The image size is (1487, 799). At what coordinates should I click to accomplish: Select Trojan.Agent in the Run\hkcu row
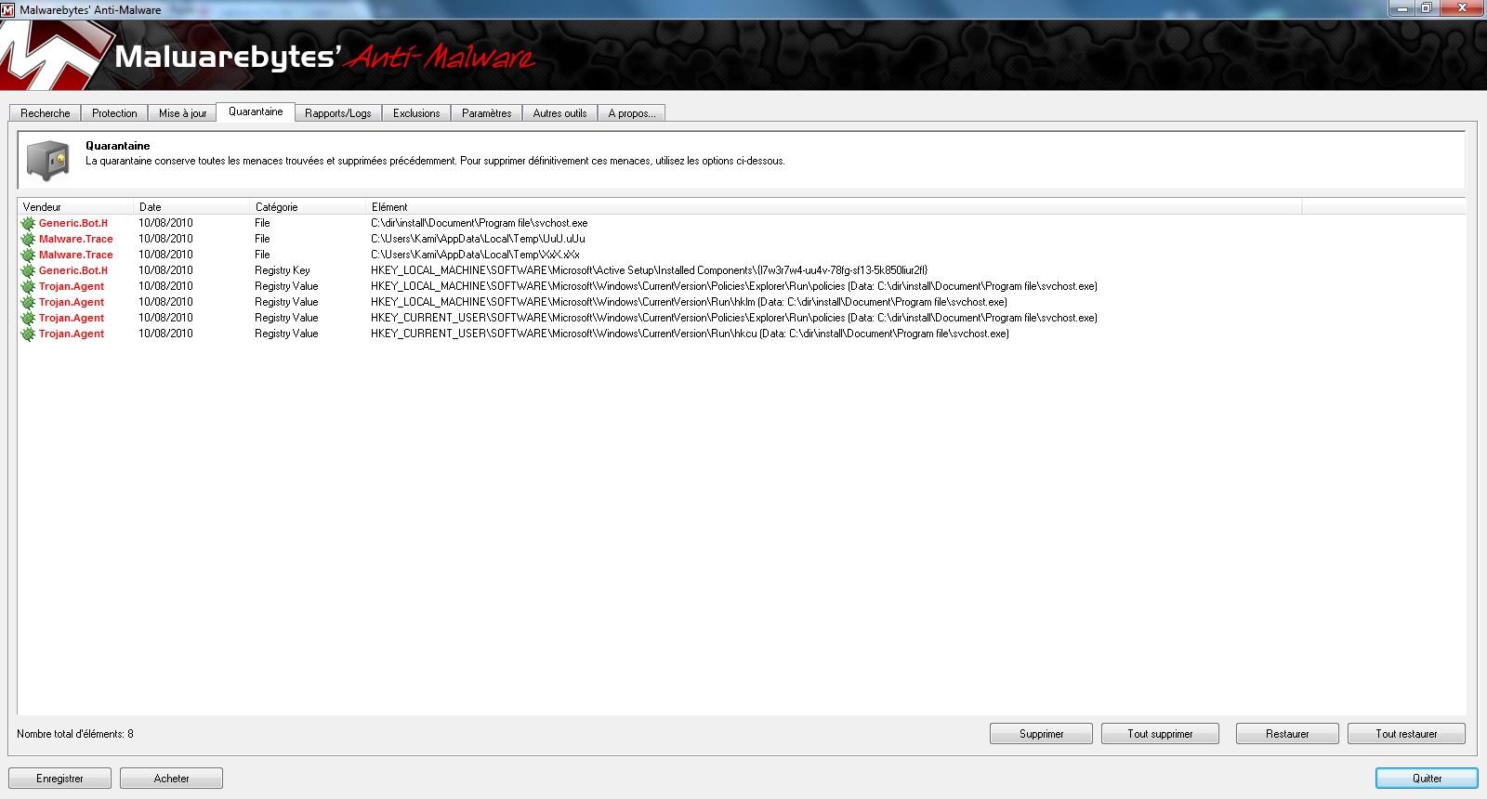coord(72,334)
